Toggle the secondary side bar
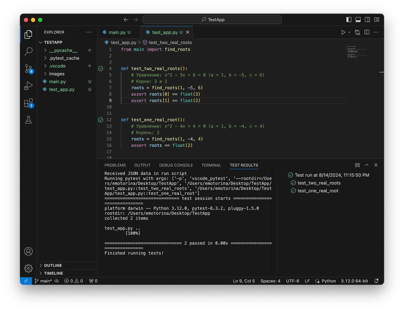 click(x=367, y=20)
